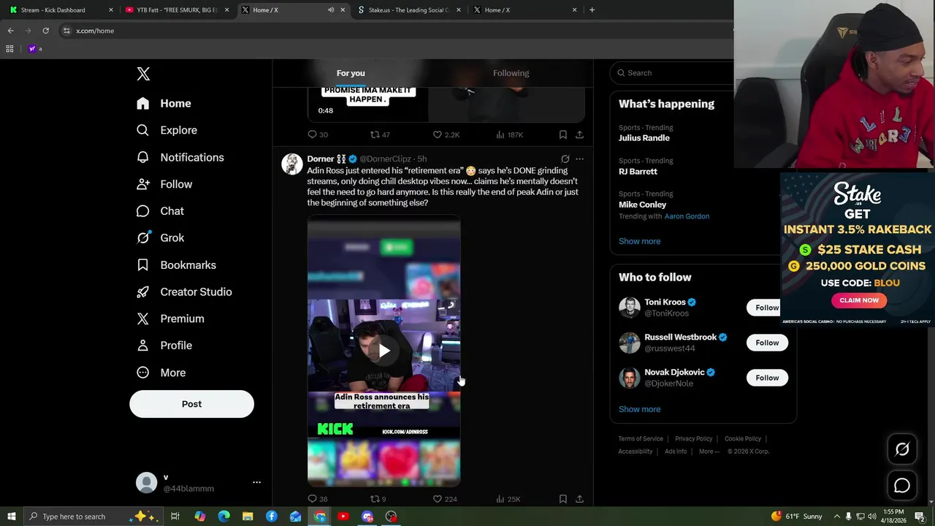Open Creator Studio in the sidebar

click(184, 292)
